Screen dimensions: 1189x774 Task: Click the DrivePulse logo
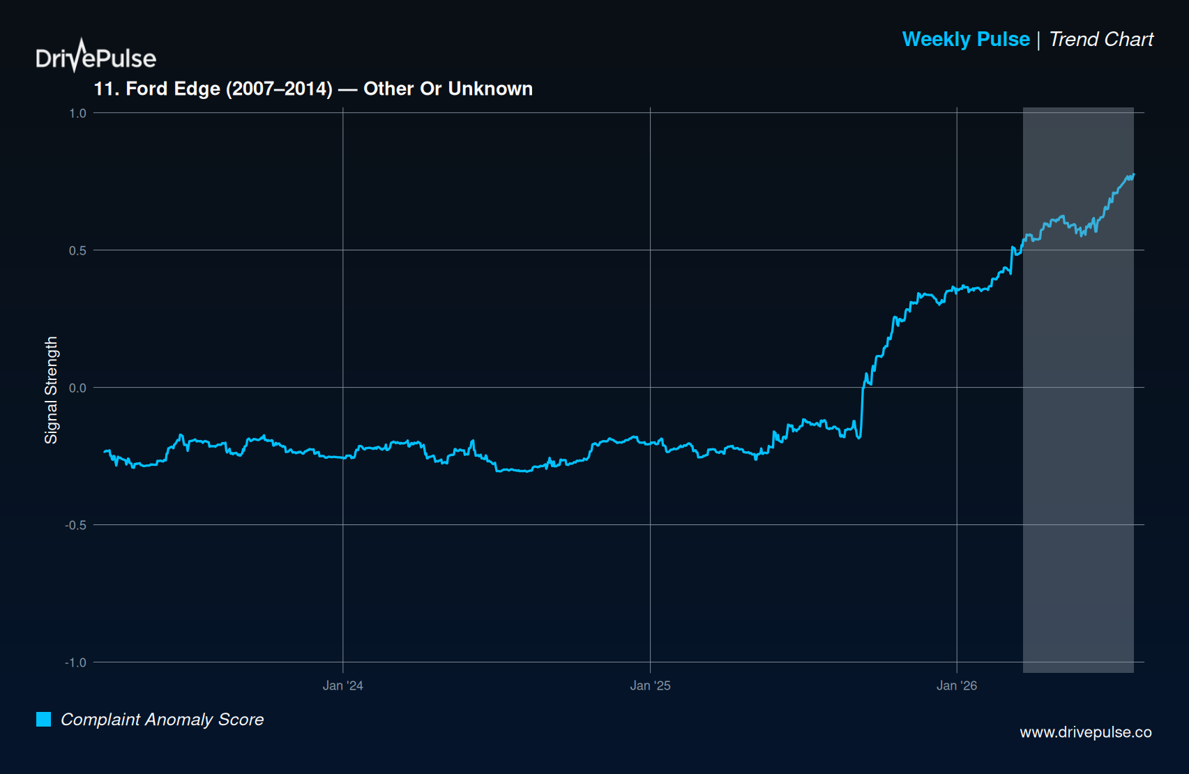pyautogui.click(x=96, y=56)
